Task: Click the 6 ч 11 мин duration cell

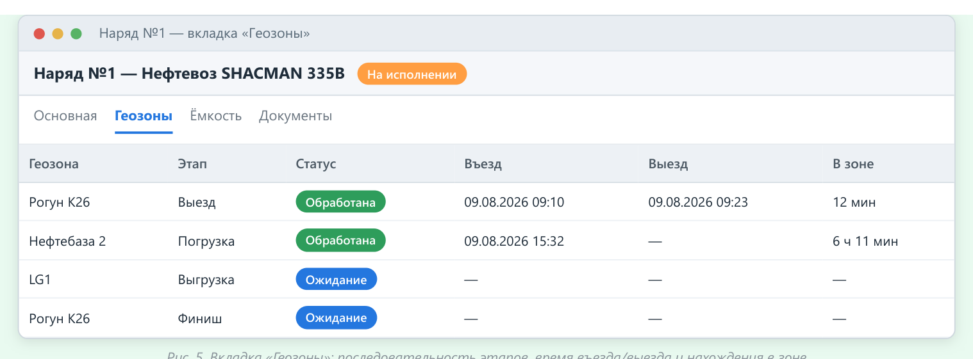Action: coord(865,241)
